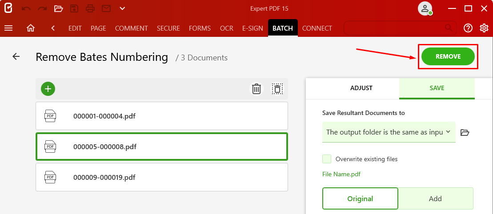Print the document

click(x=90, y=9)
